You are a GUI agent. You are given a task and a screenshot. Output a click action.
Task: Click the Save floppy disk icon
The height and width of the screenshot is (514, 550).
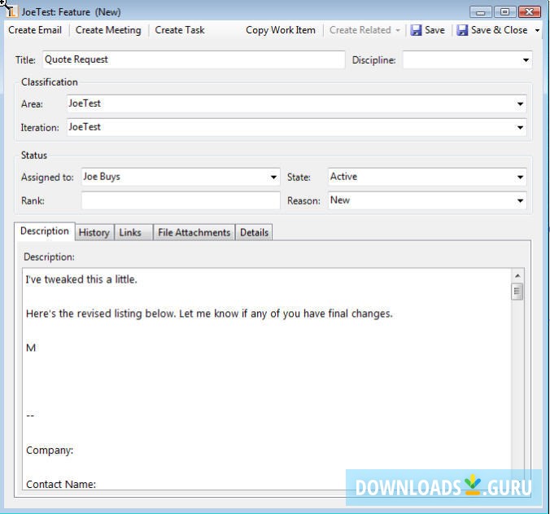(416, 30)
